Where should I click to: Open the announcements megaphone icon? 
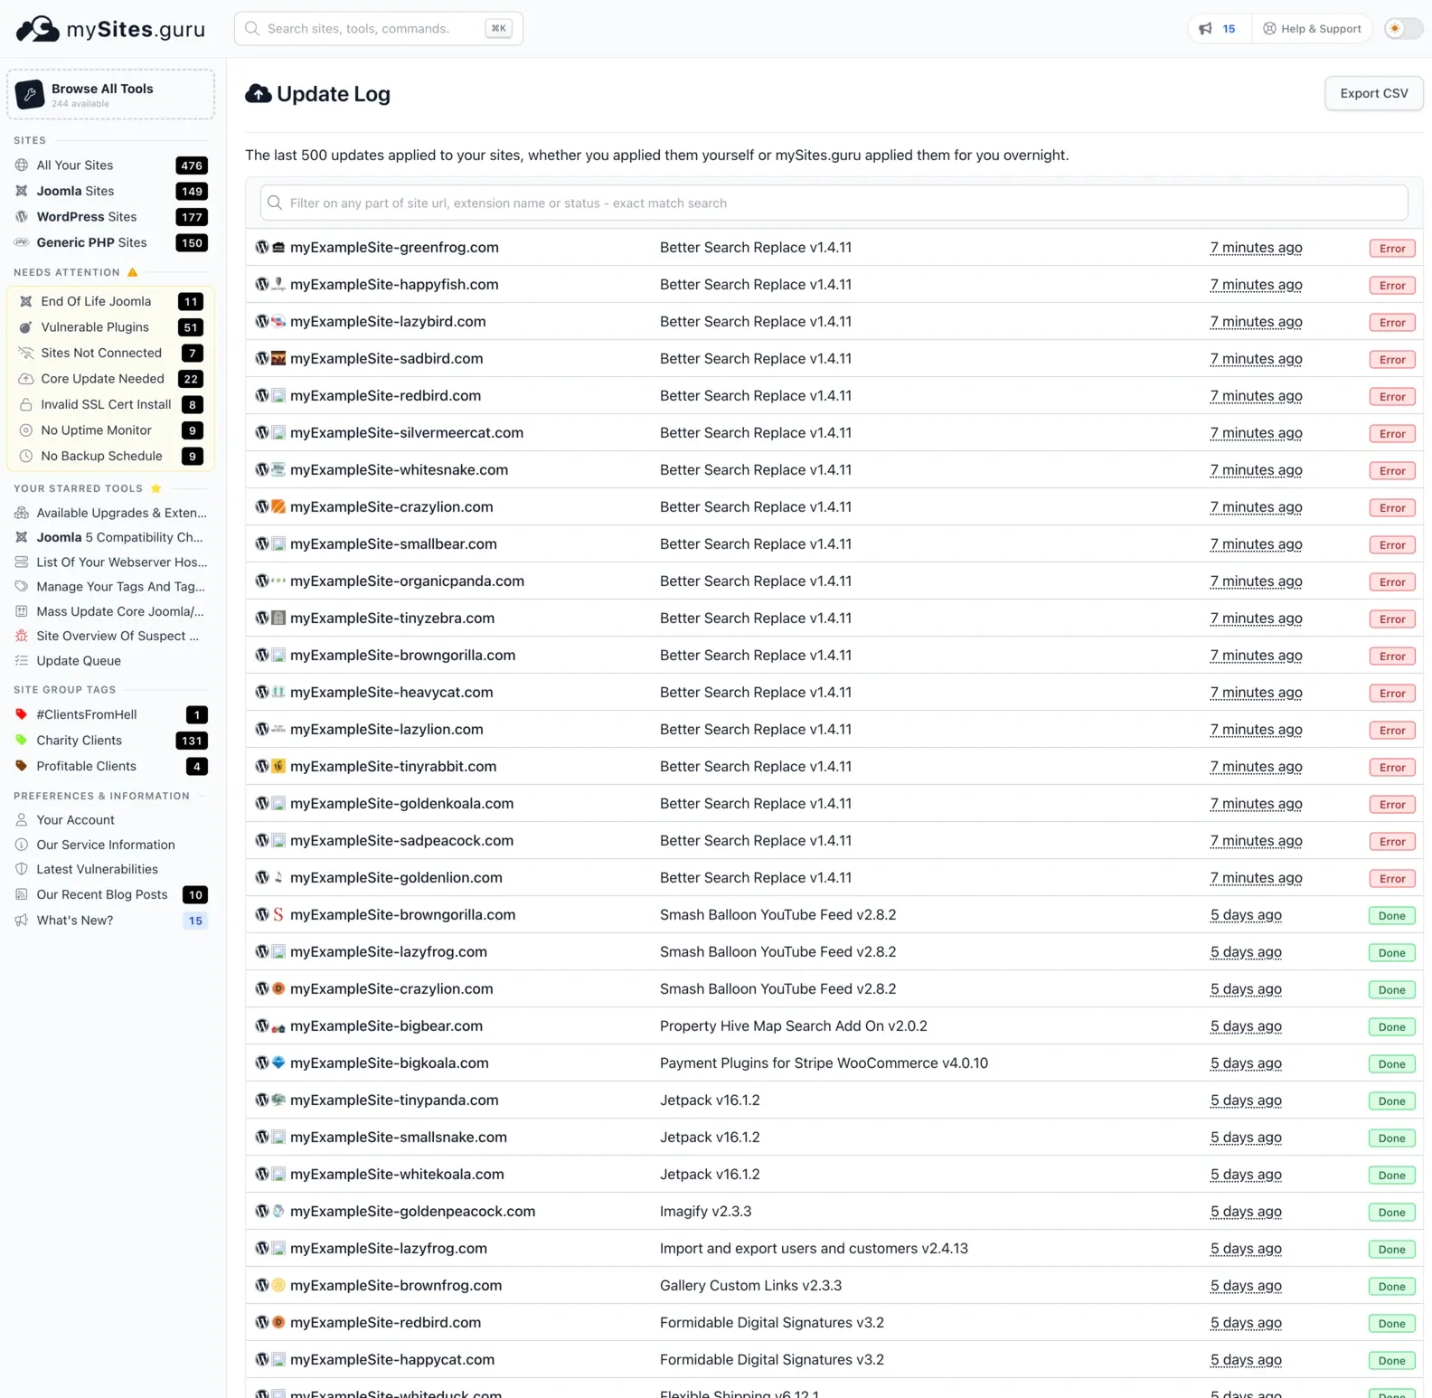(x=1205, y=29)
